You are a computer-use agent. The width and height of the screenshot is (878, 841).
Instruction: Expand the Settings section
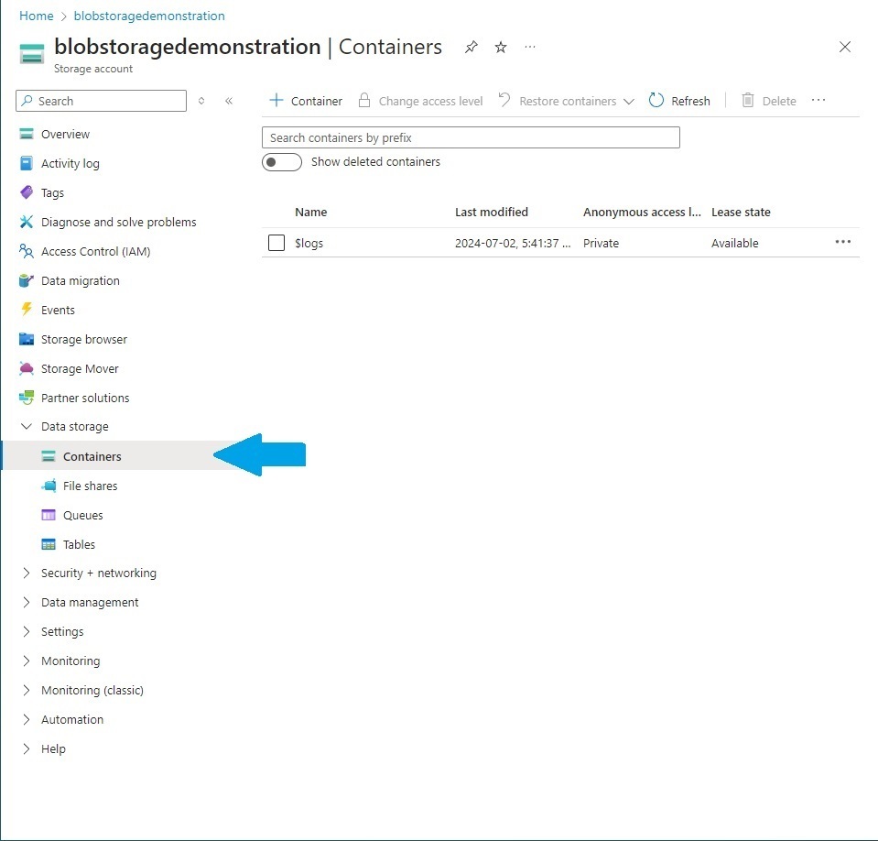27,631
